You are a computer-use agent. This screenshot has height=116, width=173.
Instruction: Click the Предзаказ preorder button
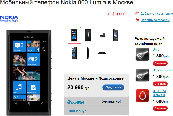113,87
